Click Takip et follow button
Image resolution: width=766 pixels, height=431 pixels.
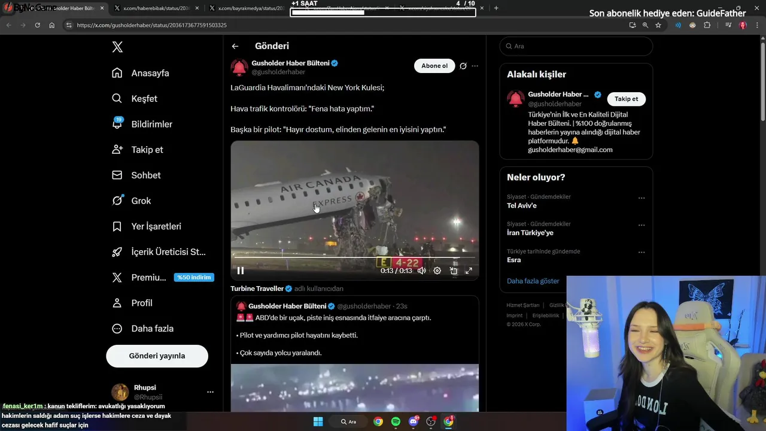click(626, 99)
